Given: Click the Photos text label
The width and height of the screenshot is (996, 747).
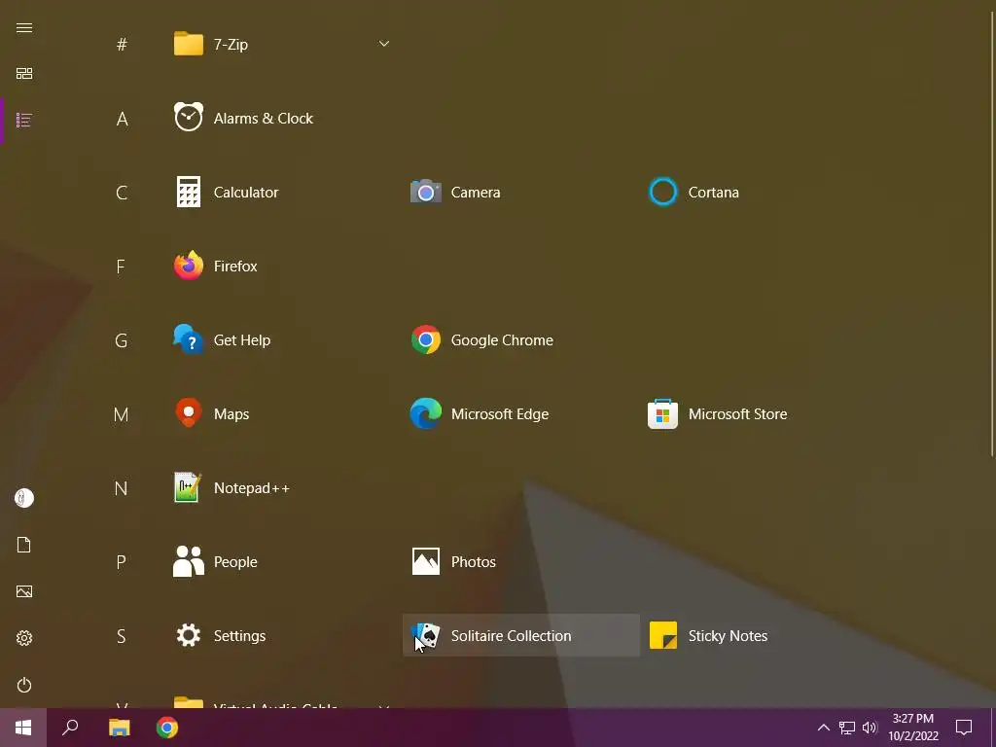Looking at the screenshot, I should point(474,562).
